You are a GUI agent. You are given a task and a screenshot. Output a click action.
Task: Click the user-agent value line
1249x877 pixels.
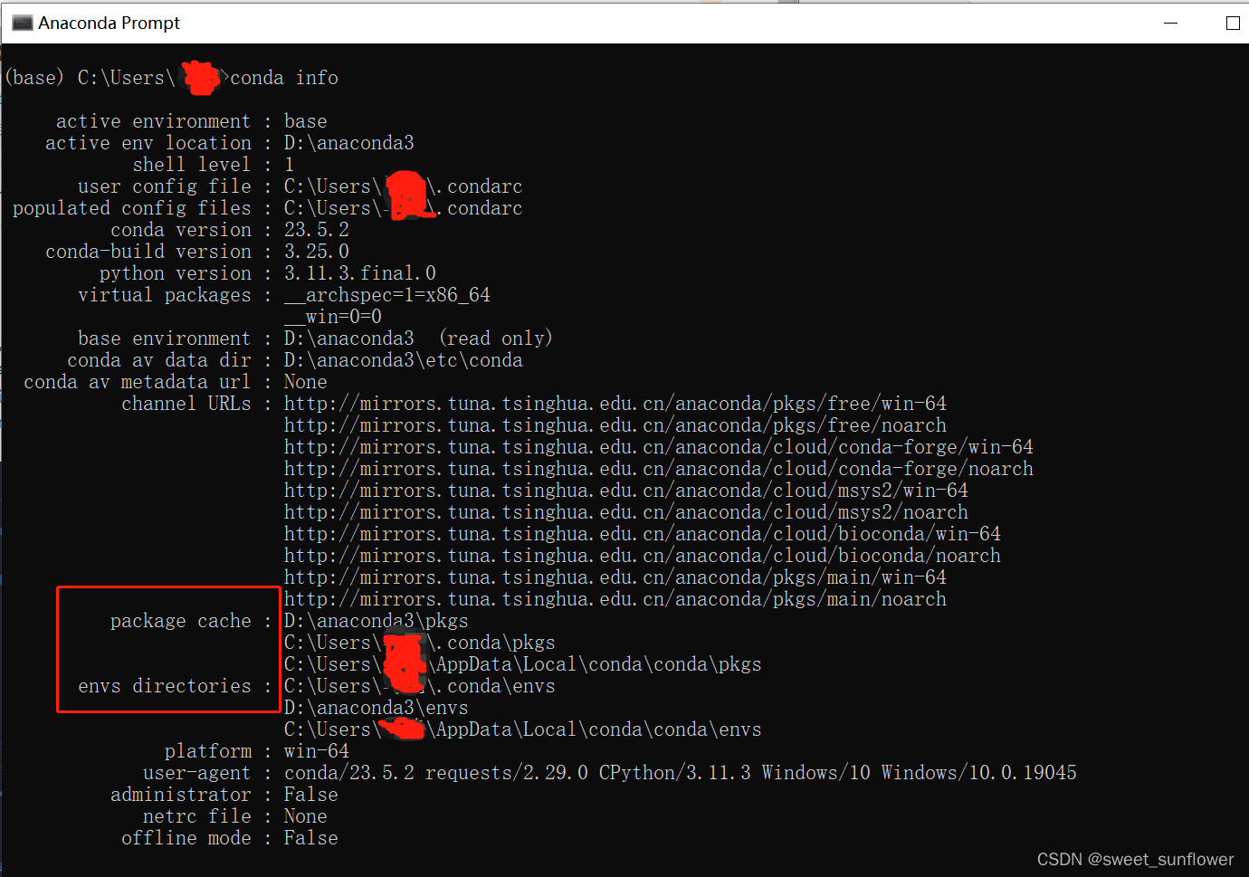[680, 773]
